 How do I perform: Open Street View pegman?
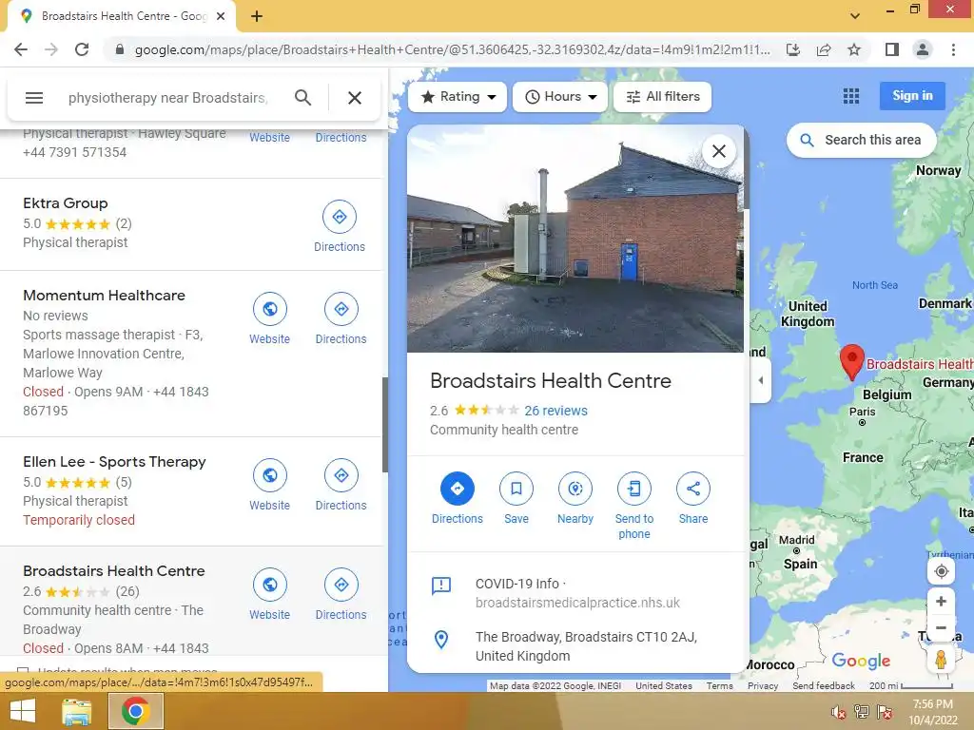(941, 660)
